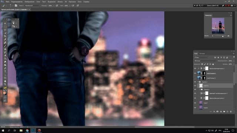This screenshot has height=133, width=237.
Task: Switch to the История tab
Action: pos(202,54)
